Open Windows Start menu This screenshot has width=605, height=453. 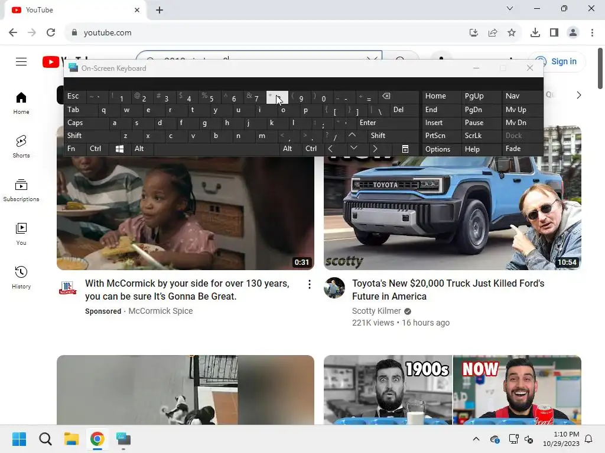(x=19, y=439)
